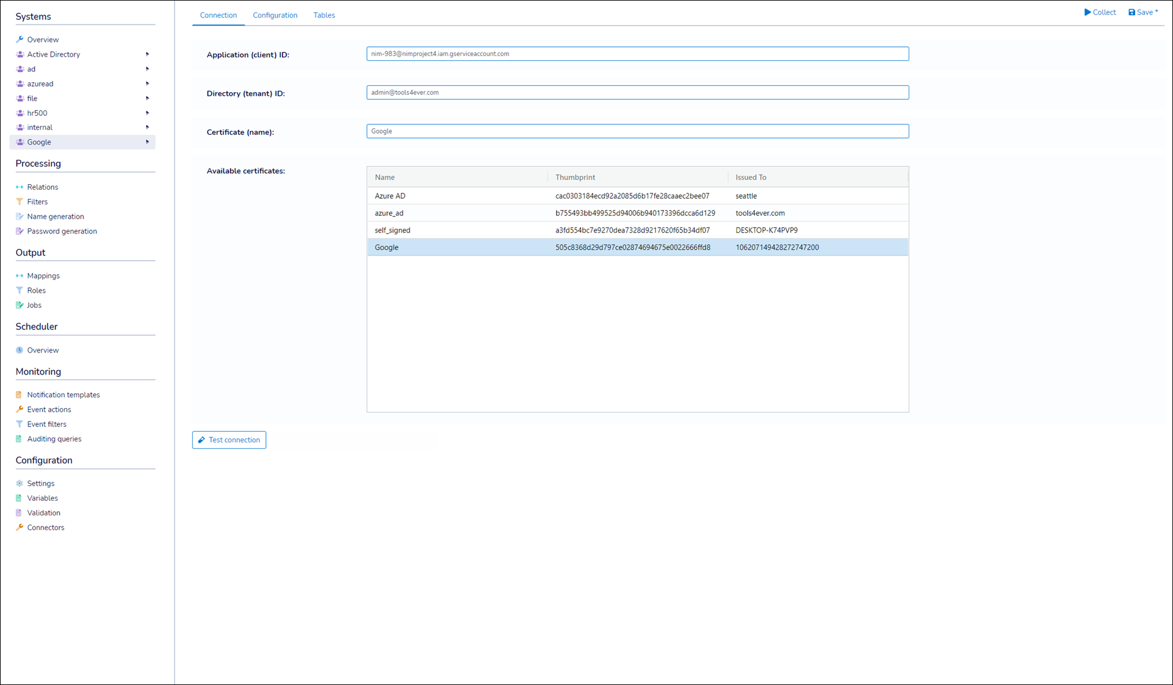The width and height of the screenshot is (1173, 685).
Task: Click the Connectors wrench icon
Action: (x=20, y=528)
